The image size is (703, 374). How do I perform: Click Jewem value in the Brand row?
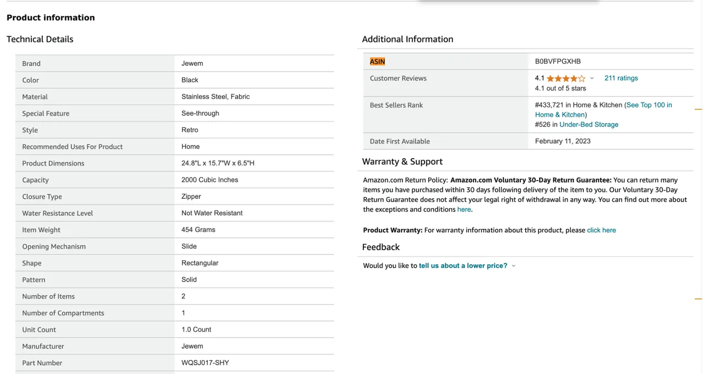[192, 64]
